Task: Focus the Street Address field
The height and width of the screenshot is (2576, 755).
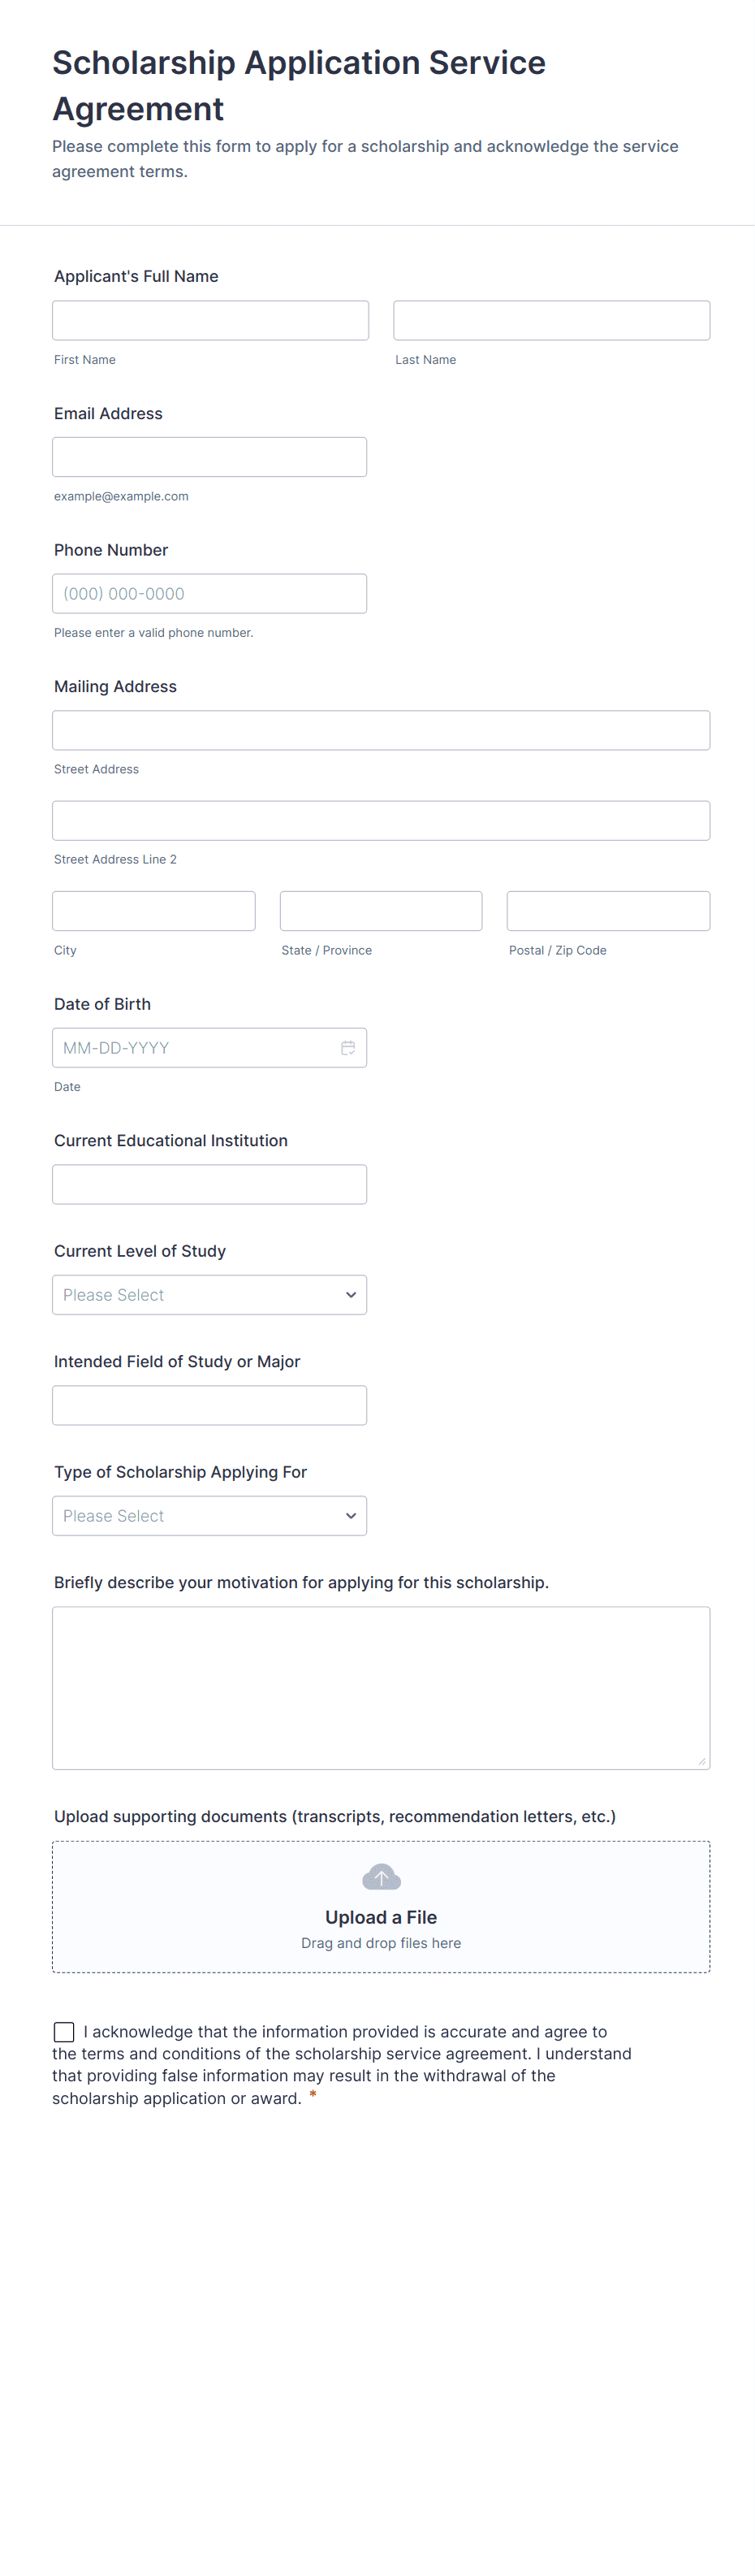Action: pyautogui.click(x=381, y=731)
